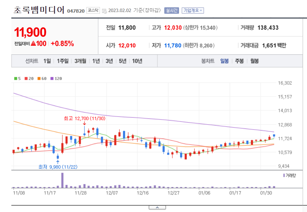Click the 하한가 8,260 lower limit text
The height and width of the screenshot is (212, 307).
199,45
